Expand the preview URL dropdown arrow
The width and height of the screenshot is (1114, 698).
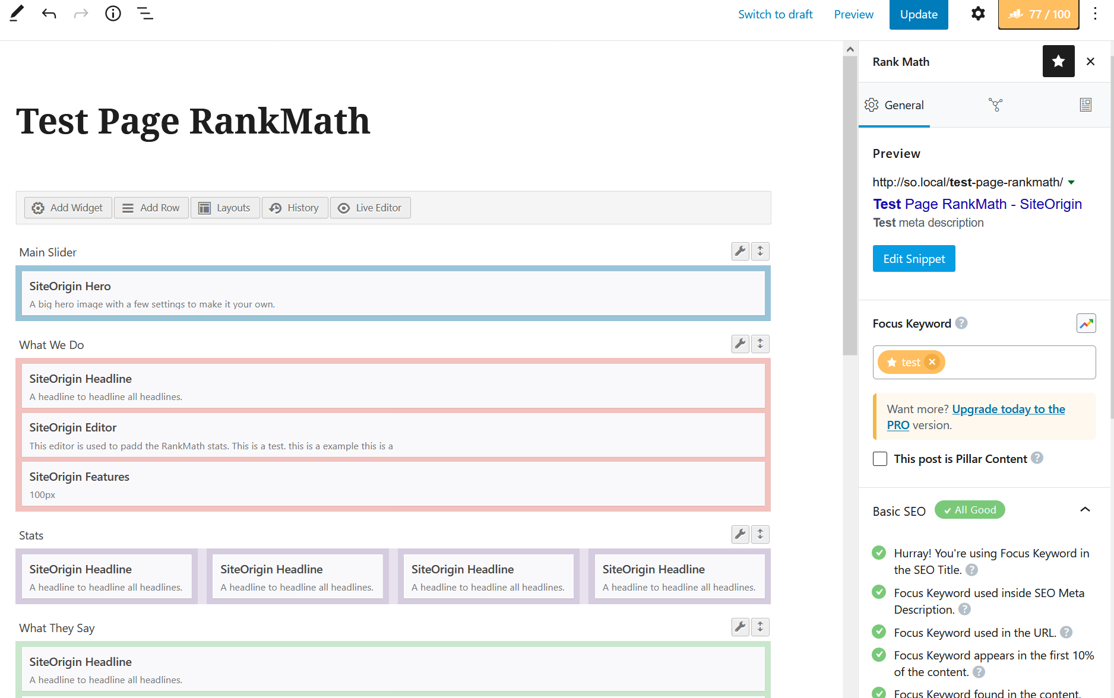pos(1071,182)
